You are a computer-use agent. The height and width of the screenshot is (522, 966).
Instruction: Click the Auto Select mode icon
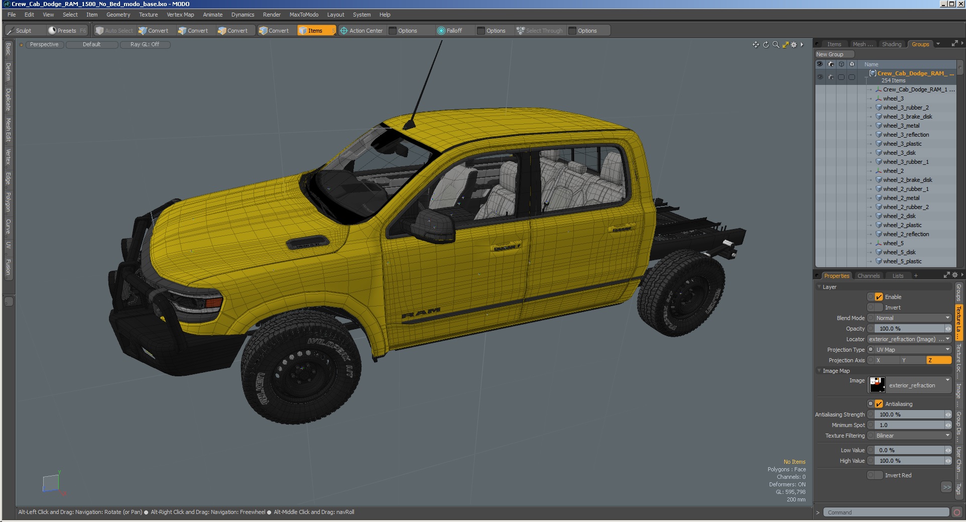click(x=99, y=31)
